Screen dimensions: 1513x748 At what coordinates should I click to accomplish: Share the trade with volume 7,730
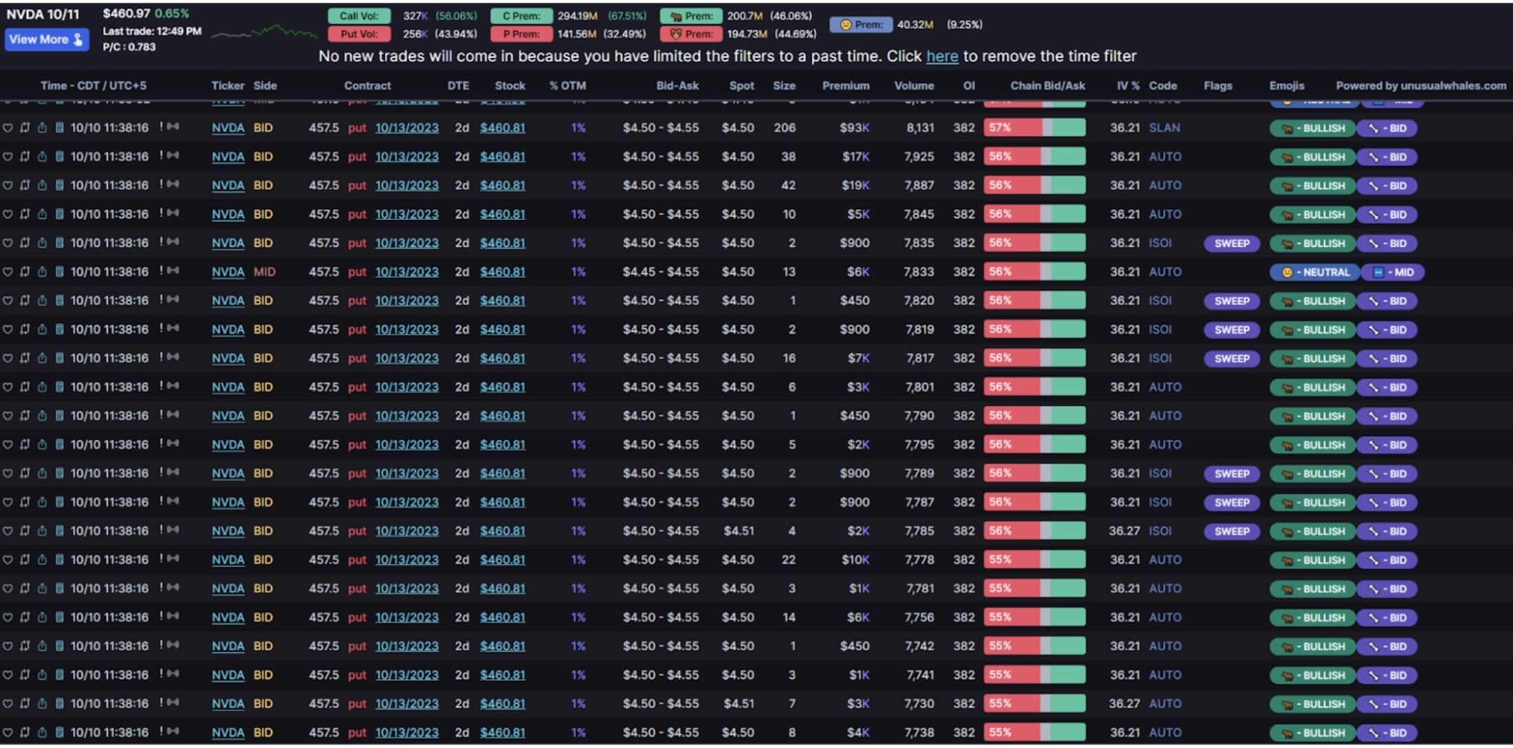[42, 703]
